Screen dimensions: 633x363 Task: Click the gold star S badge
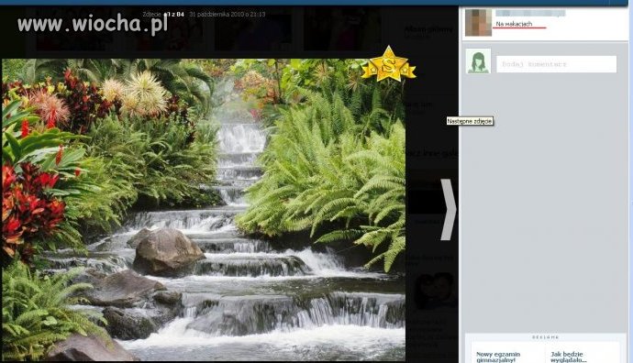[x=388, y=64]
